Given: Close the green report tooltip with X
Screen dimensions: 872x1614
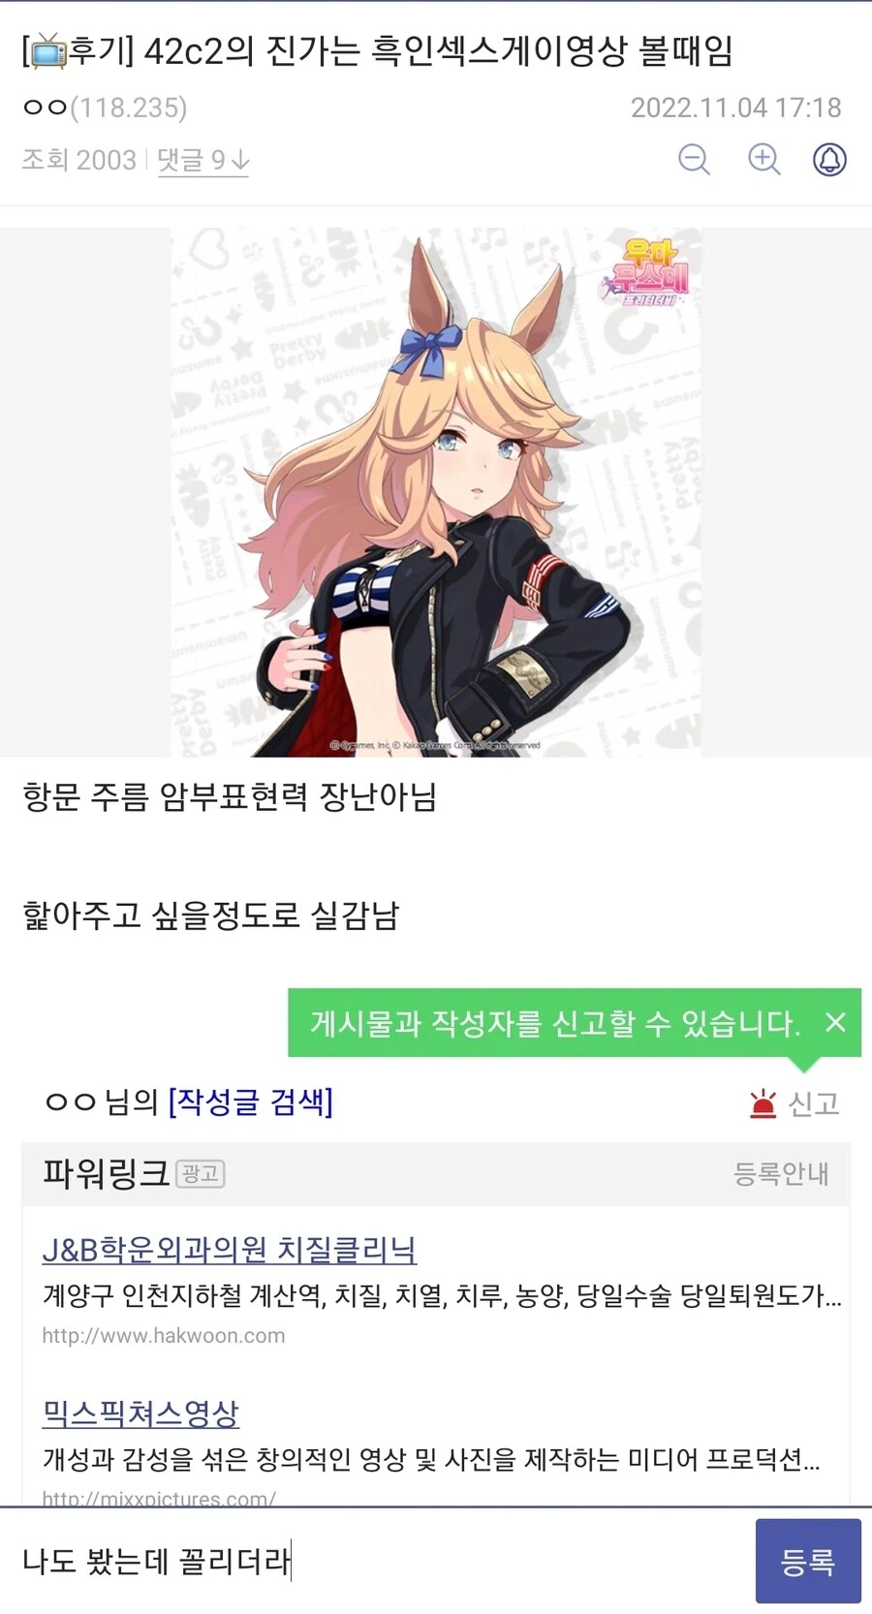Looking at the screenshot, I should pyautogui.click(x=835, y=1022).
